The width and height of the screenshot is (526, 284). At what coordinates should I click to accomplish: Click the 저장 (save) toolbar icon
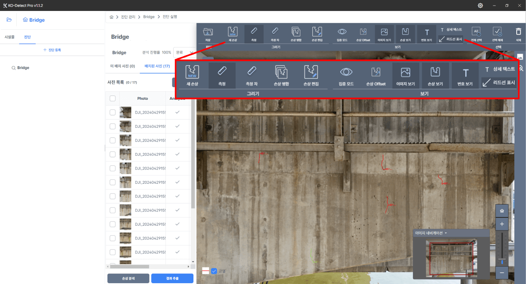pos(208,33)
